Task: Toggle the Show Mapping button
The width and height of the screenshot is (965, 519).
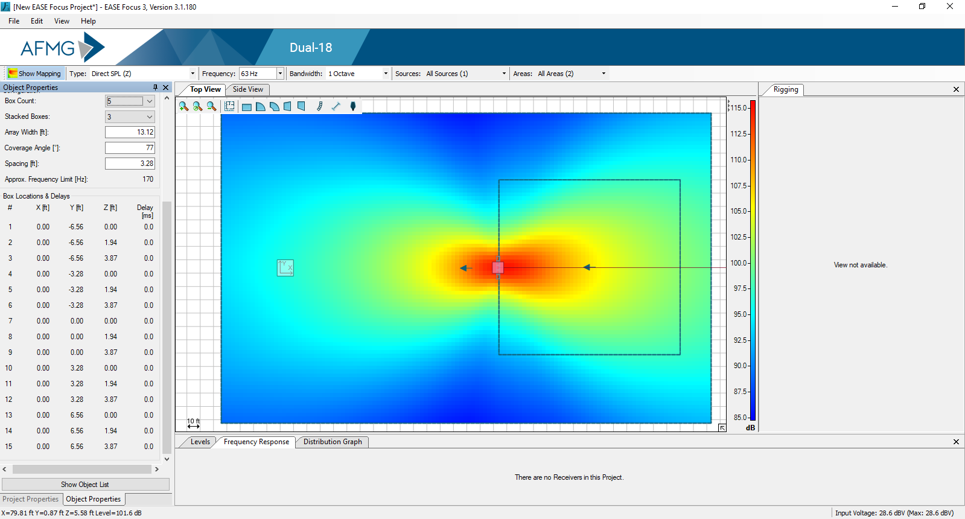Action: click(x=34, y=74)
